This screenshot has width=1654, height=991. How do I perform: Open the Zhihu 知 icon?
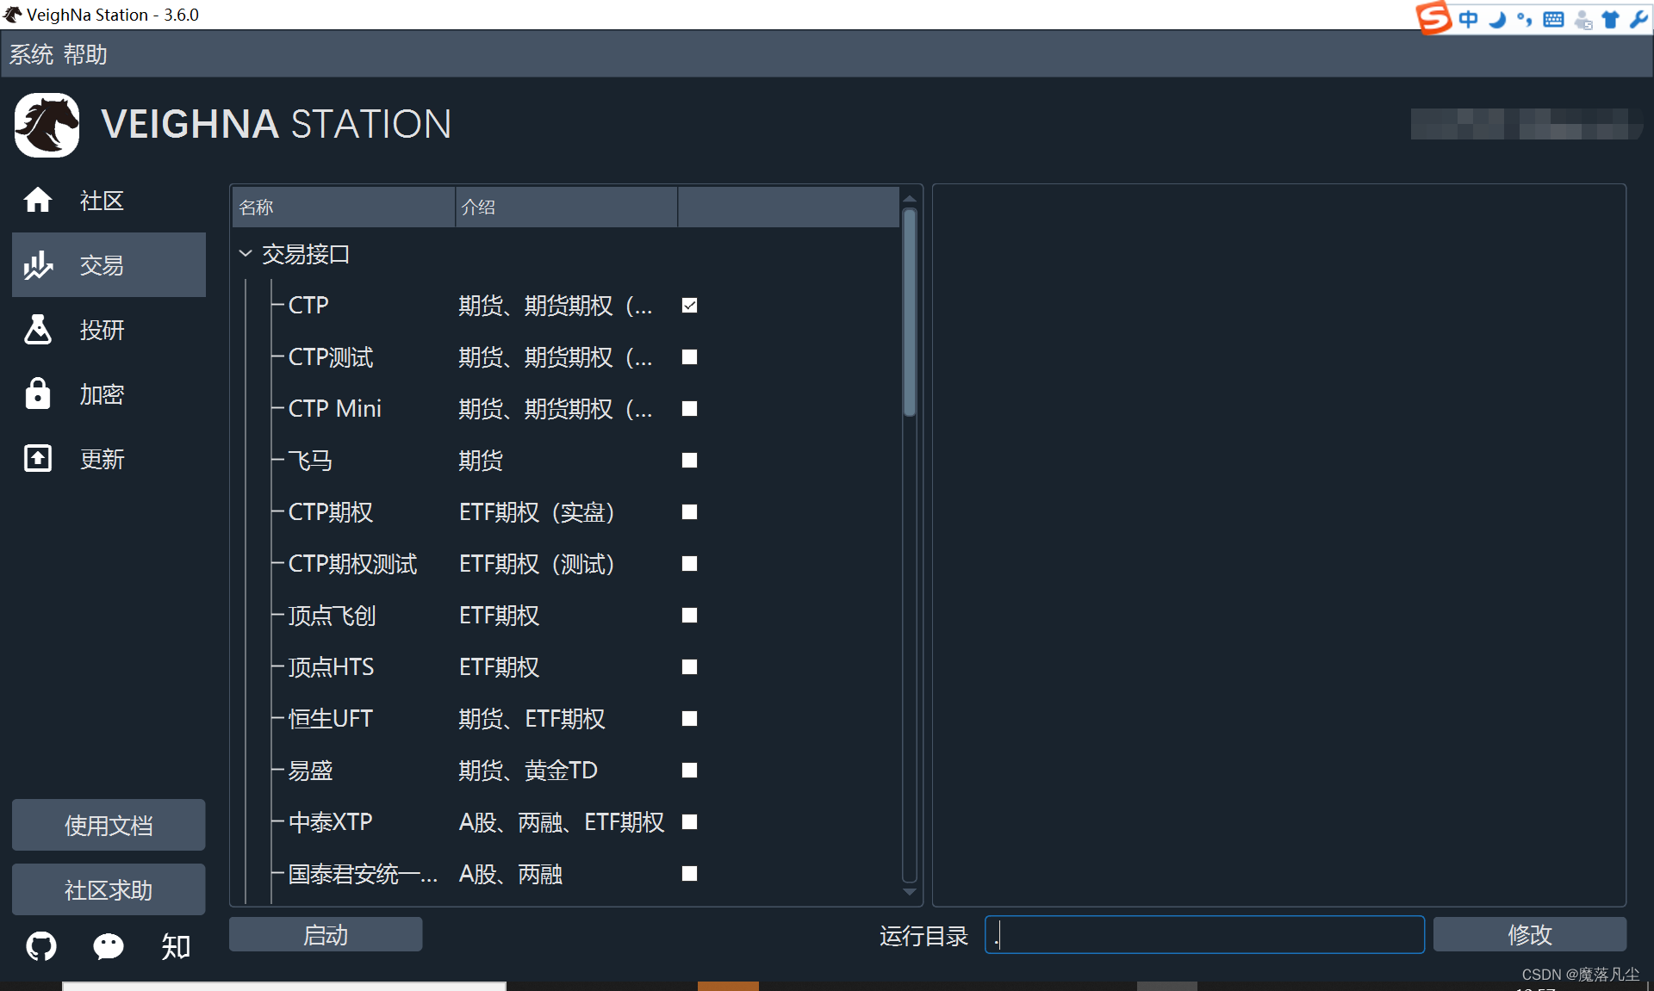pyautogui.click(x=176, y=946)
